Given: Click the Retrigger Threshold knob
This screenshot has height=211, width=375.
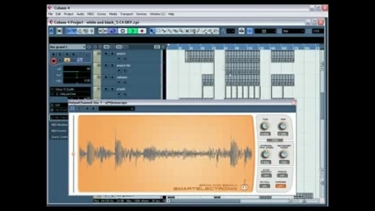Looking at the screenshot, I should click(x=283, y=154).
